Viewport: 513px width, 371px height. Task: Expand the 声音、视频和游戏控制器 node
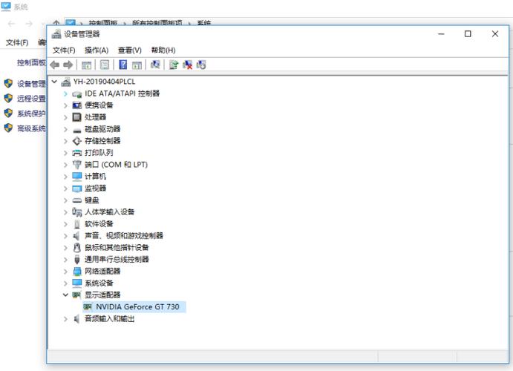pos(65,236)
